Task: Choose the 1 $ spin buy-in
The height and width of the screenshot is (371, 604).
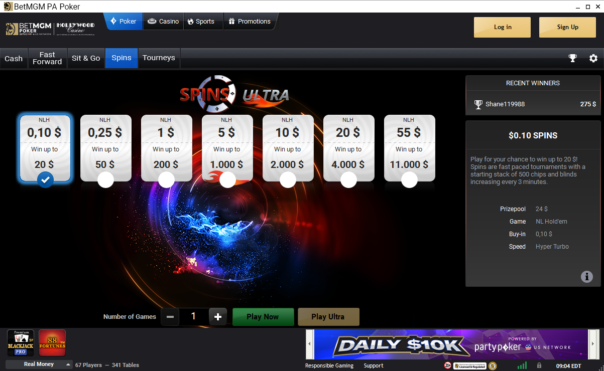Action: (167, 148)
